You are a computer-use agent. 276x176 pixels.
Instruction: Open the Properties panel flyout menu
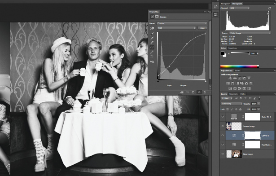click(209, 12)
